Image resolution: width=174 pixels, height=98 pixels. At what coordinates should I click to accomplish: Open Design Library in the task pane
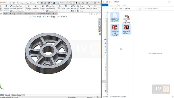point(100,22)
